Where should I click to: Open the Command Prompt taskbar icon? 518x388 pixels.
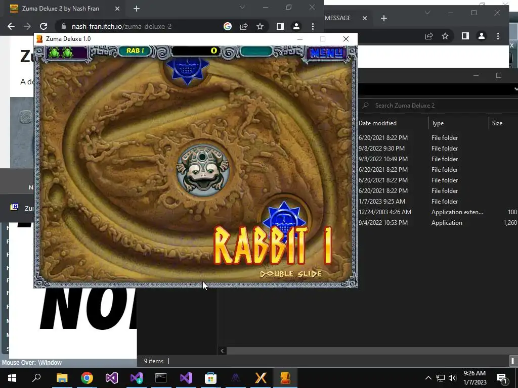(161, 378)
